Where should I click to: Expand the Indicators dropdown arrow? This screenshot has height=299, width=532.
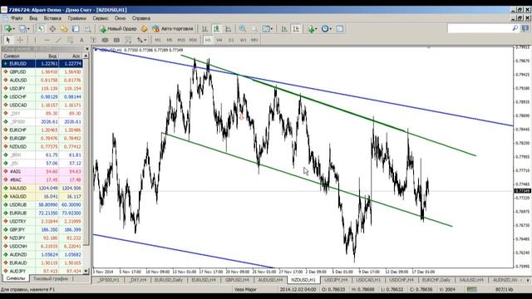[316, 29]
